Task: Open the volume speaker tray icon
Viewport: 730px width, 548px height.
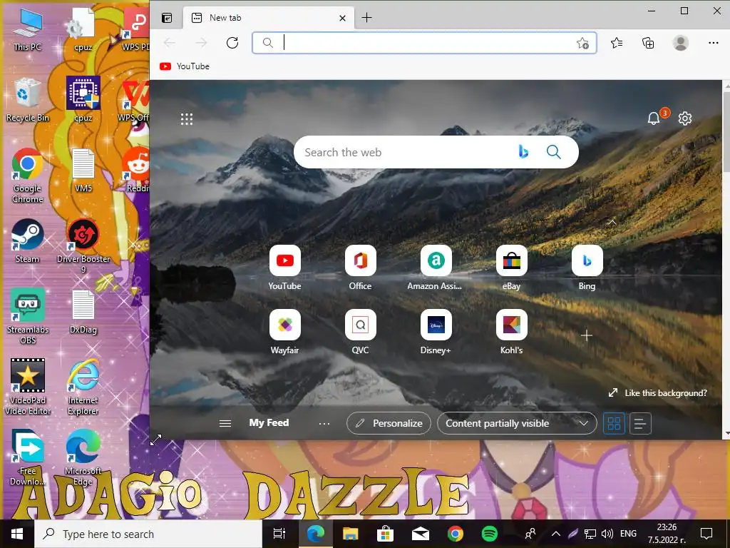Action: click(607, 534)
